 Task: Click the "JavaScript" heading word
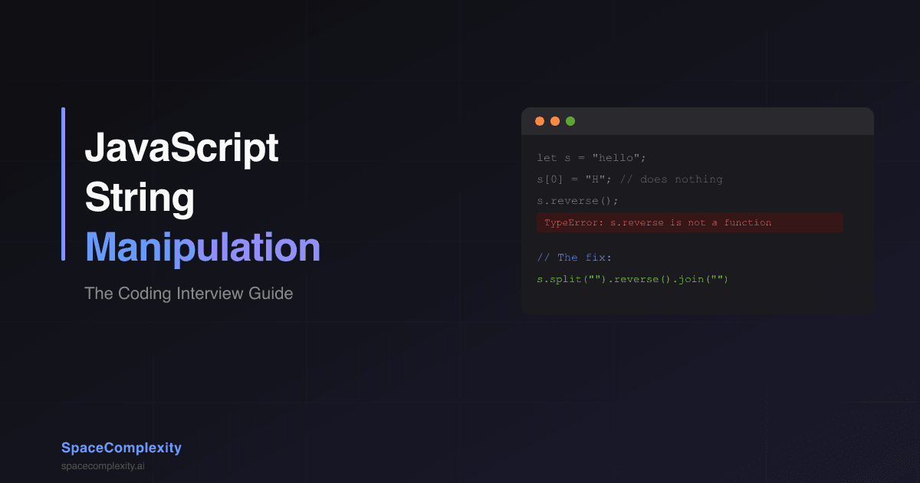coord(182,150)
